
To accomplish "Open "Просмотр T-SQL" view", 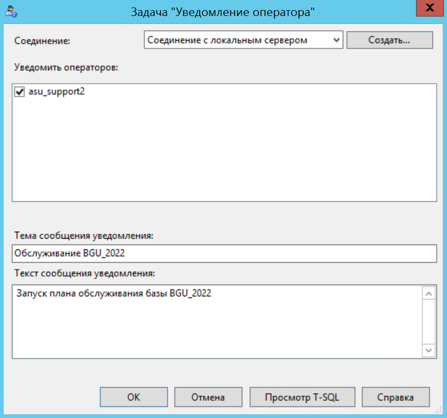I will pos(302,397).
